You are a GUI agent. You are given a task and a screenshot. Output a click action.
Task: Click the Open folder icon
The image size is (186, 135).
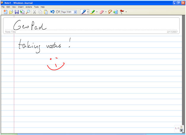tap(11, 12)
